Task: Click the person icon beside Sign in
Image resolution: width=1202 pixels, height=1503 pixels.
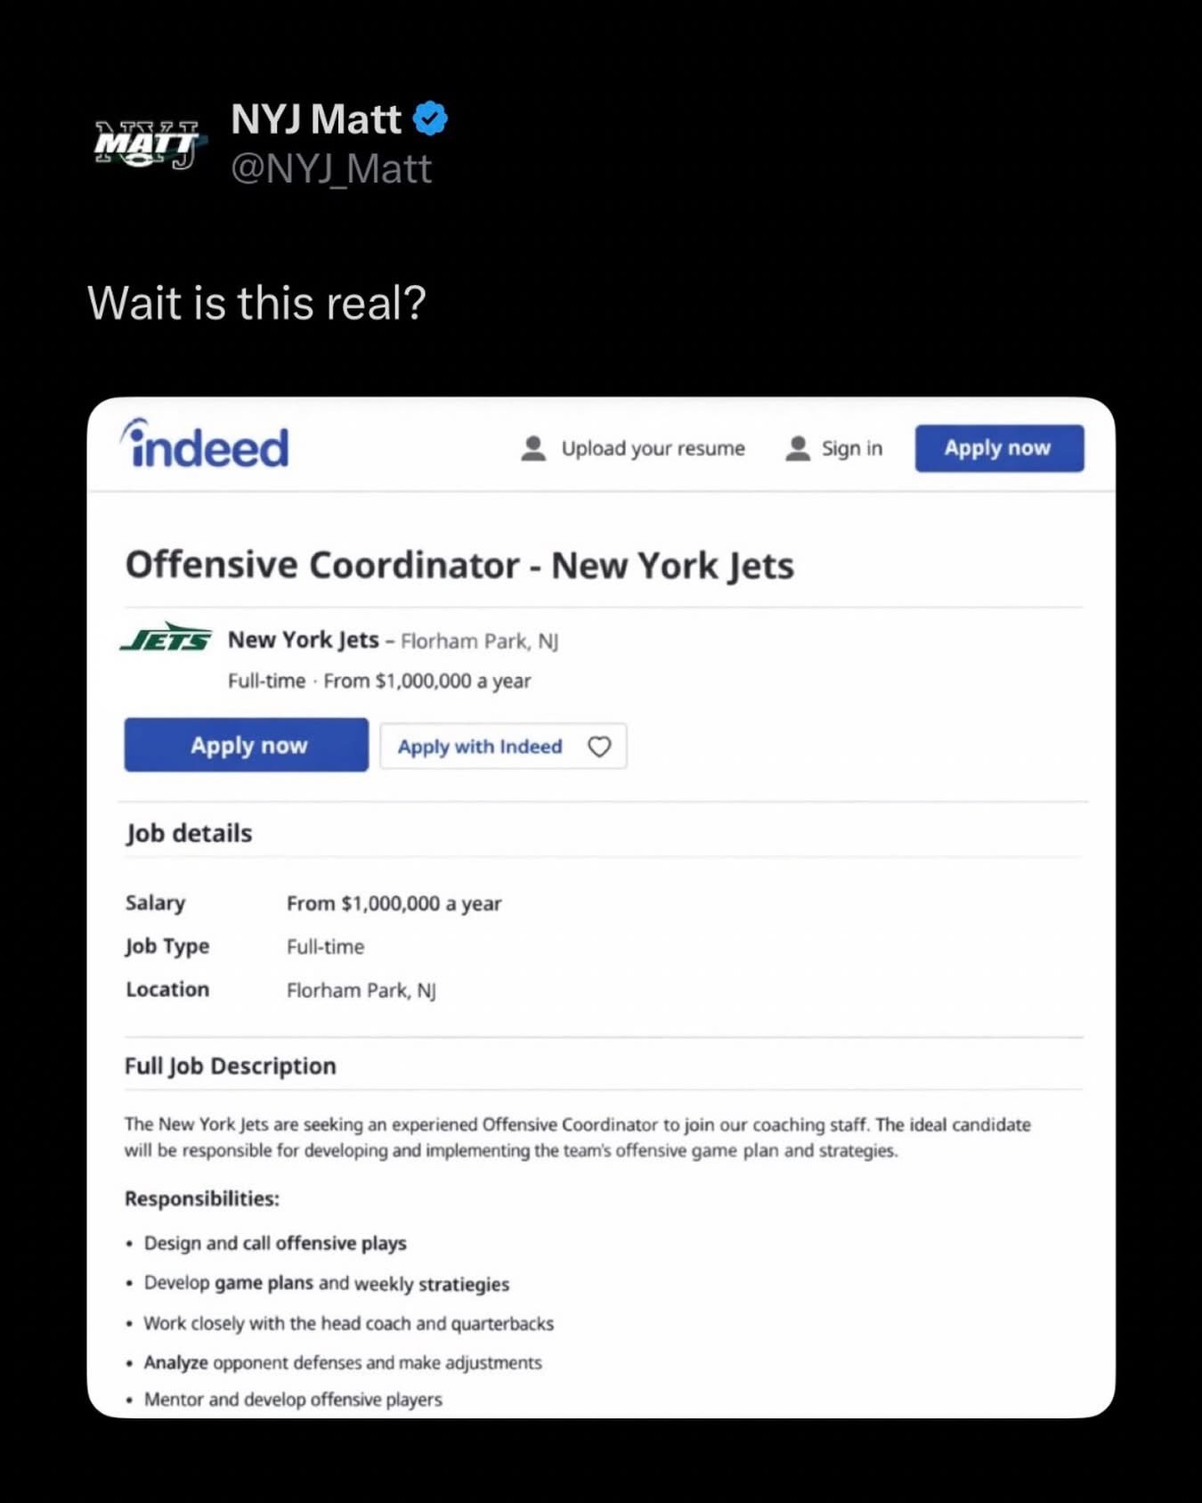Action: pyautogui.click(x=798, y=448)
